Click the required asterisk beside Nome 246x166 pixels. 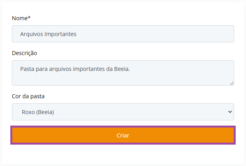(x=29, y=17)
